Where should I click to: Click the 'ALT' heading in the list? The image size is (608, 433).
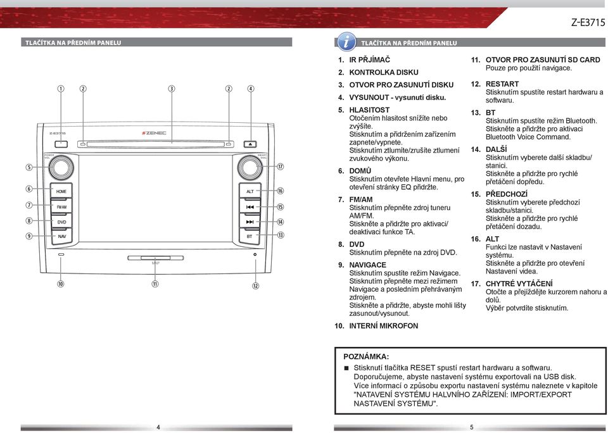pos(492,239)
